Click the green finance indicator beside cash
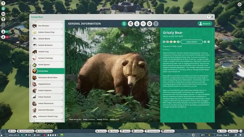 pos(22,135)
